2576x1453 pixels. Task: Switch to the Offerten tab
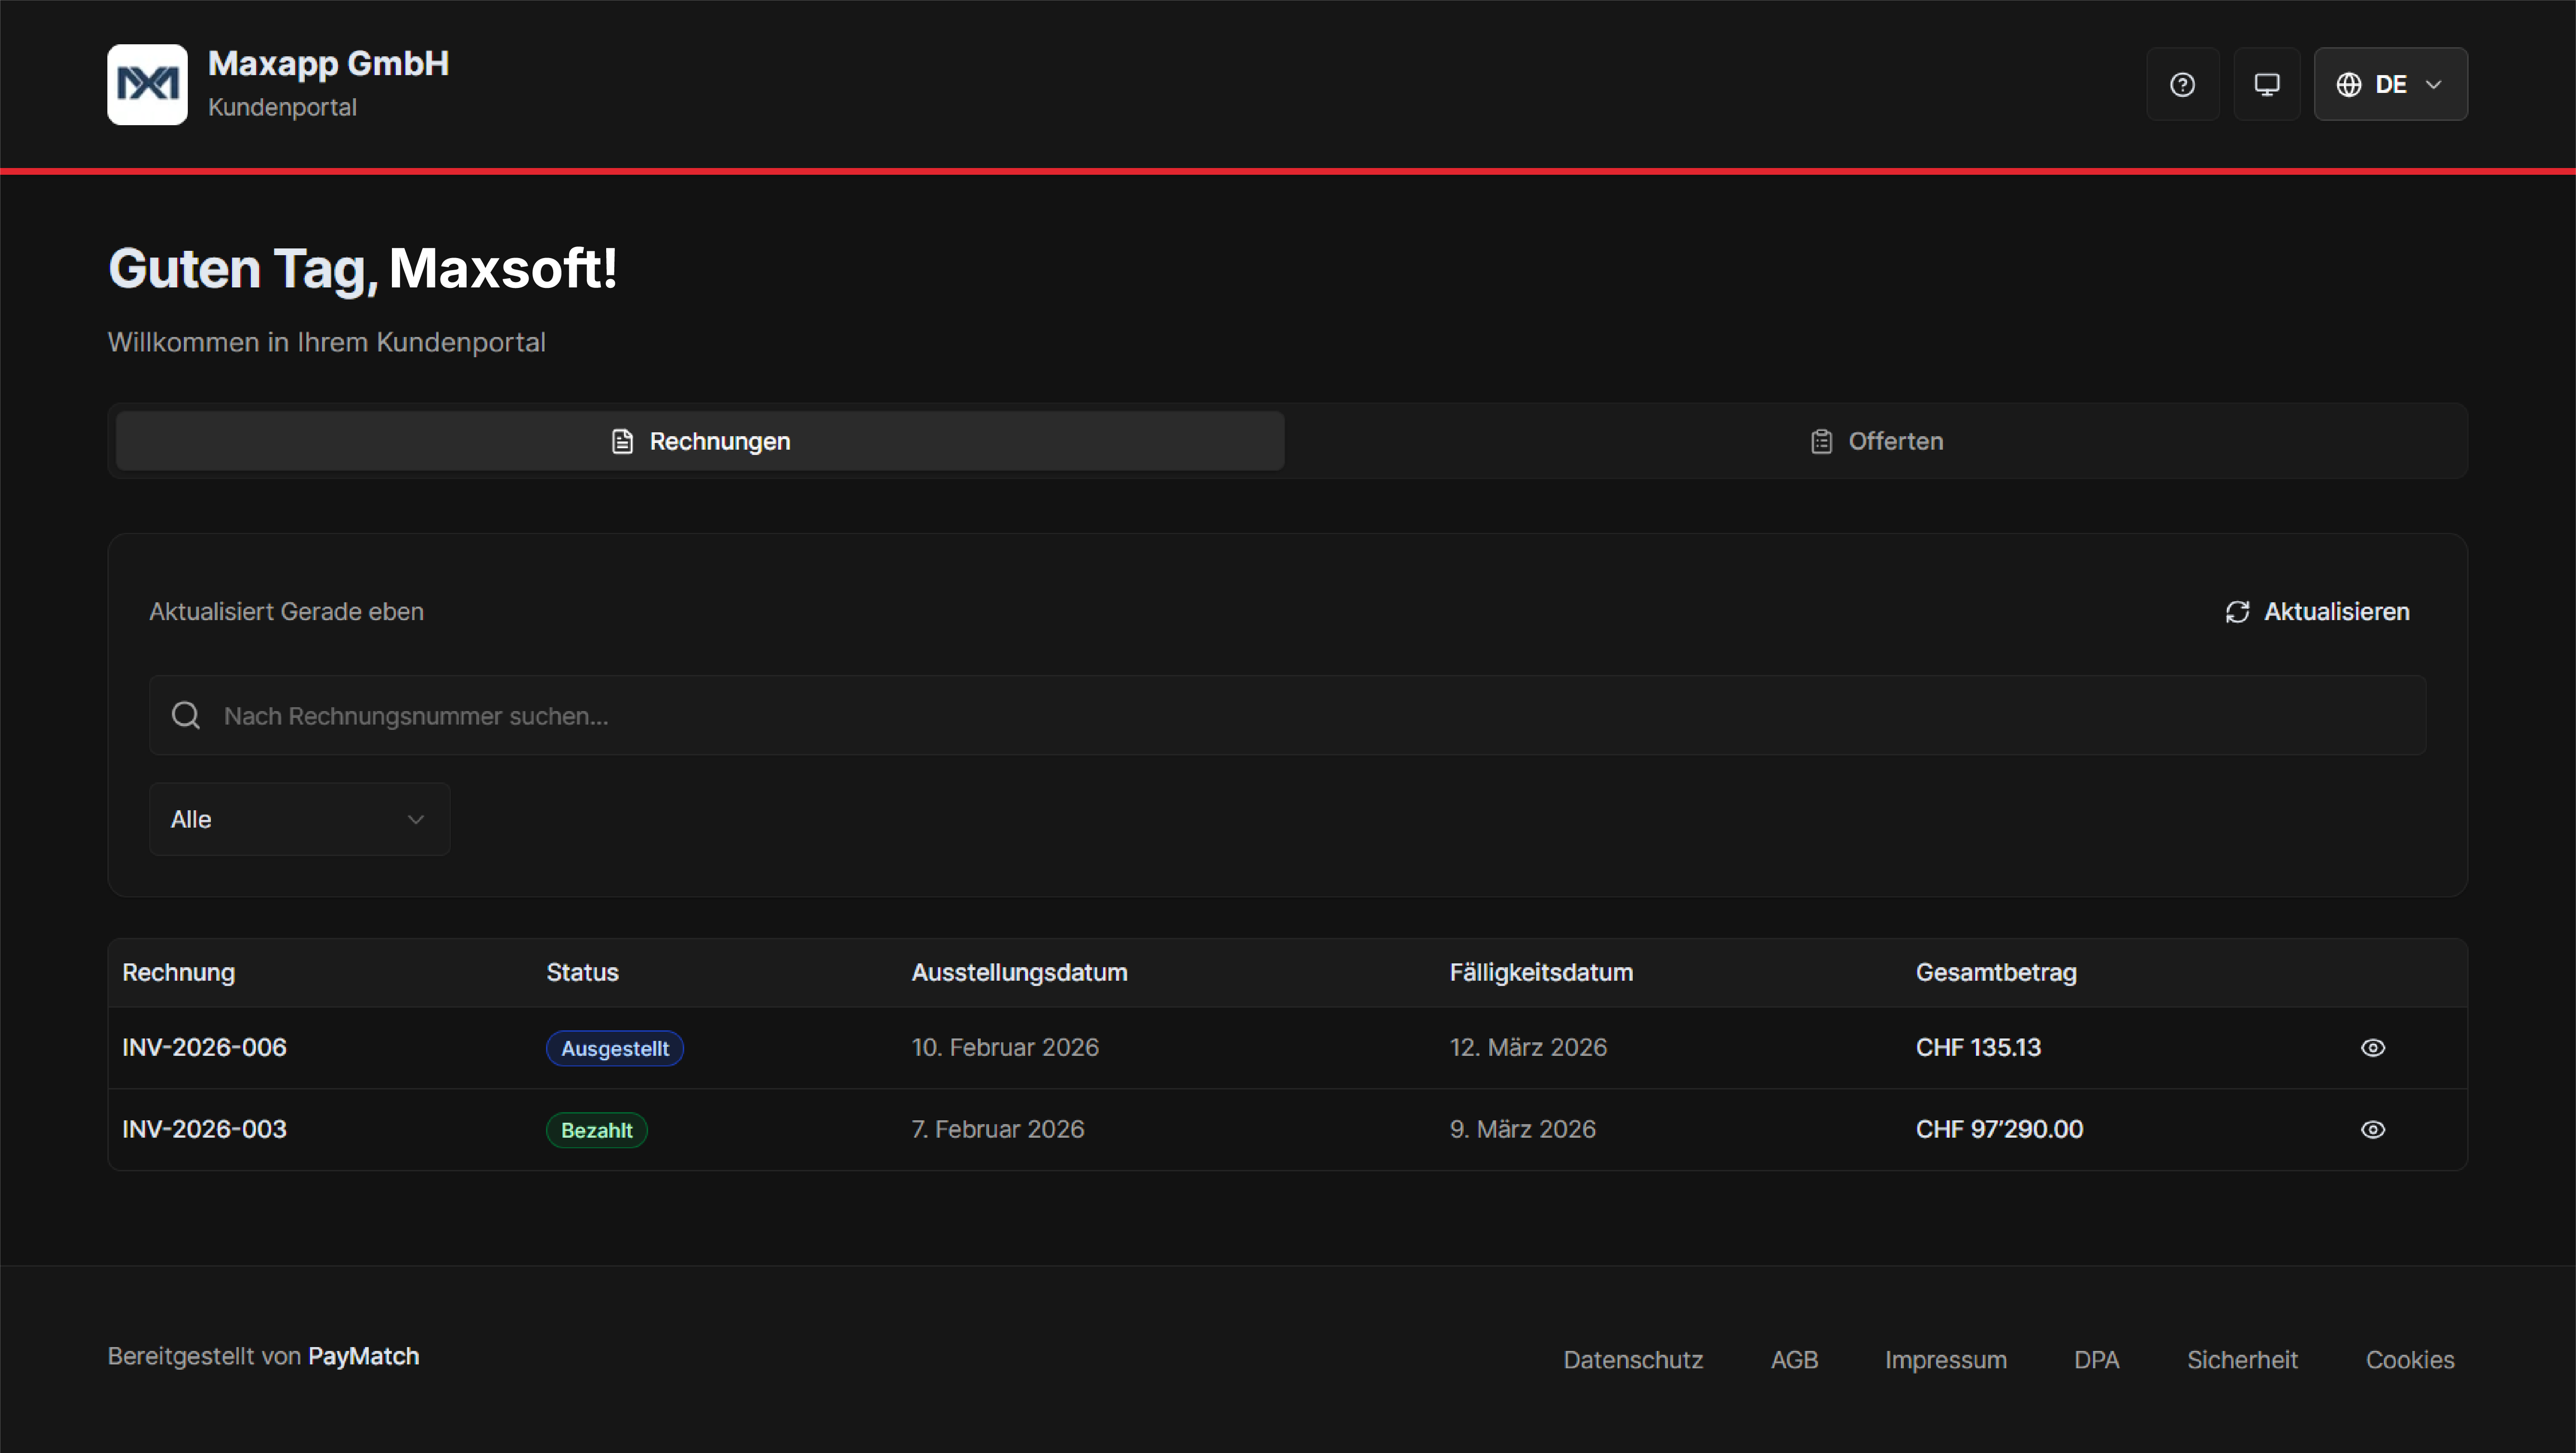tap(1876, 440)
